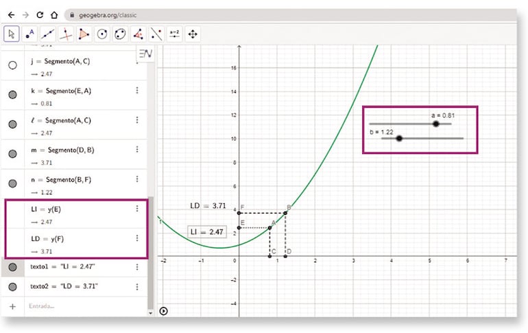528x333 pixels.
Task: Go to the browser home page
Action: pyautogui.click(x=54, y=15)
